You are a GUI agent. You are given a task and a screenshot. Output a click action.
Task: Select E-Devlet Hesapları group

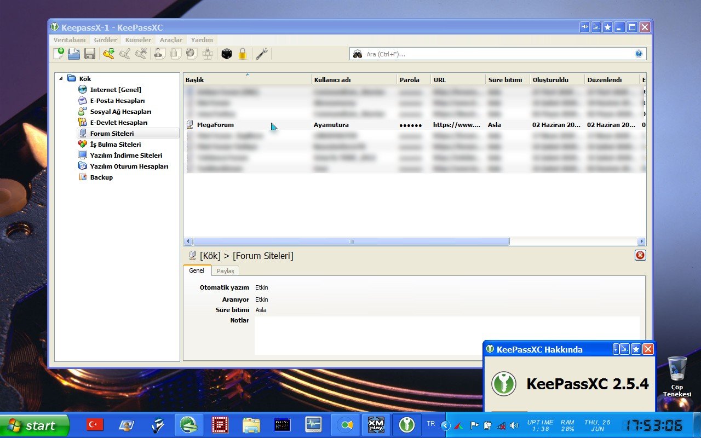(119, 123)
